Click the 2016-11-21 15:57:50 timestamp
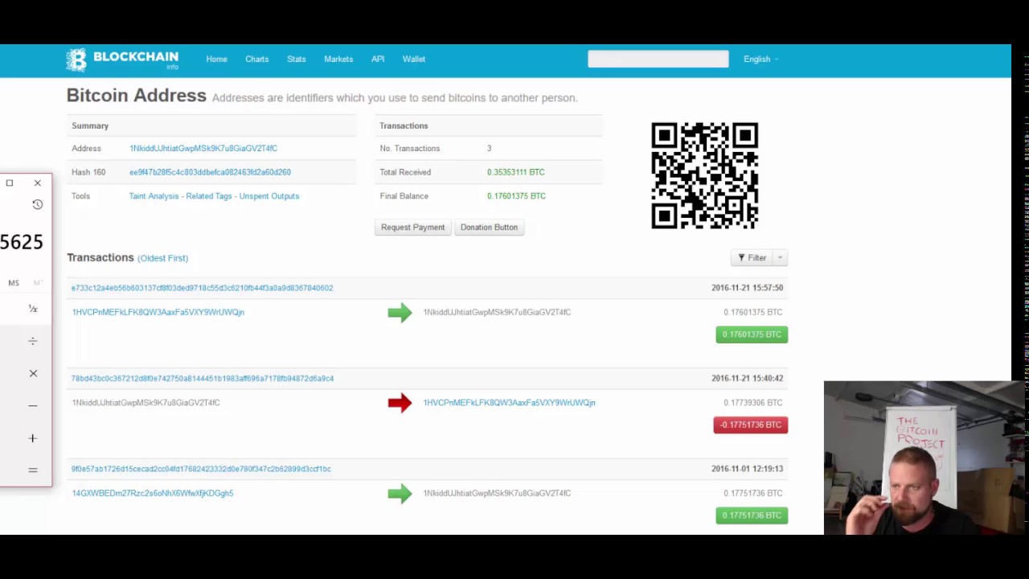1029x579 pixels. tap(747, 288)
